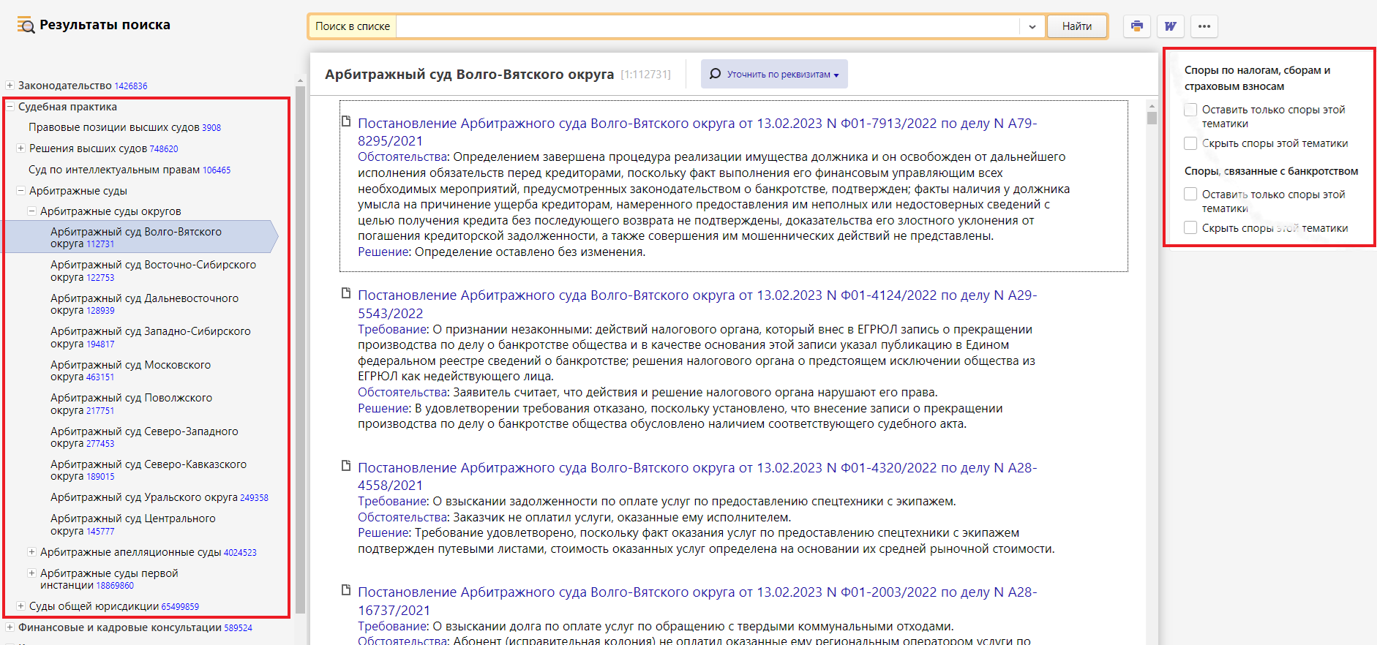Open ruling N Ф01-7913/2022 link

tap(697, 132)
